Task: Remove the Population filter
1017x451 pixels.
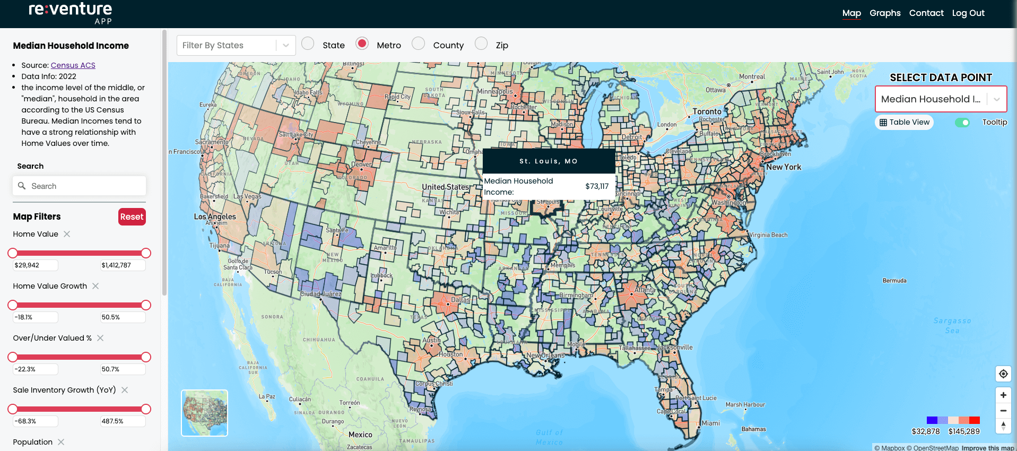Action: click(61, 442)
